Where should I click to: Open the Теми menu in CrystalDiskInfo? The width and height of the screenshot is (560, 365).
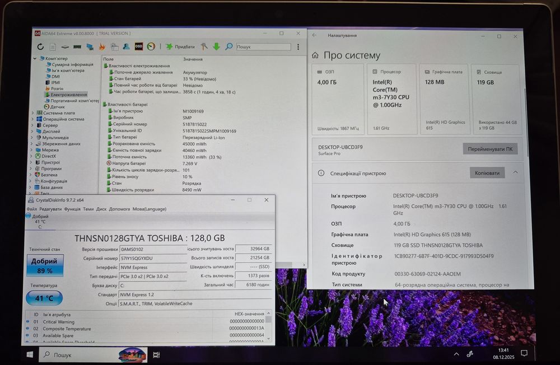pyautogui.click(x=88, y=209)
